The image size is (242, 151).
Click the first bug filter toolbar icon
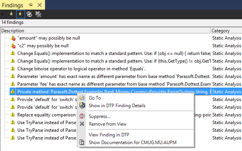click(x=11, y=14)
